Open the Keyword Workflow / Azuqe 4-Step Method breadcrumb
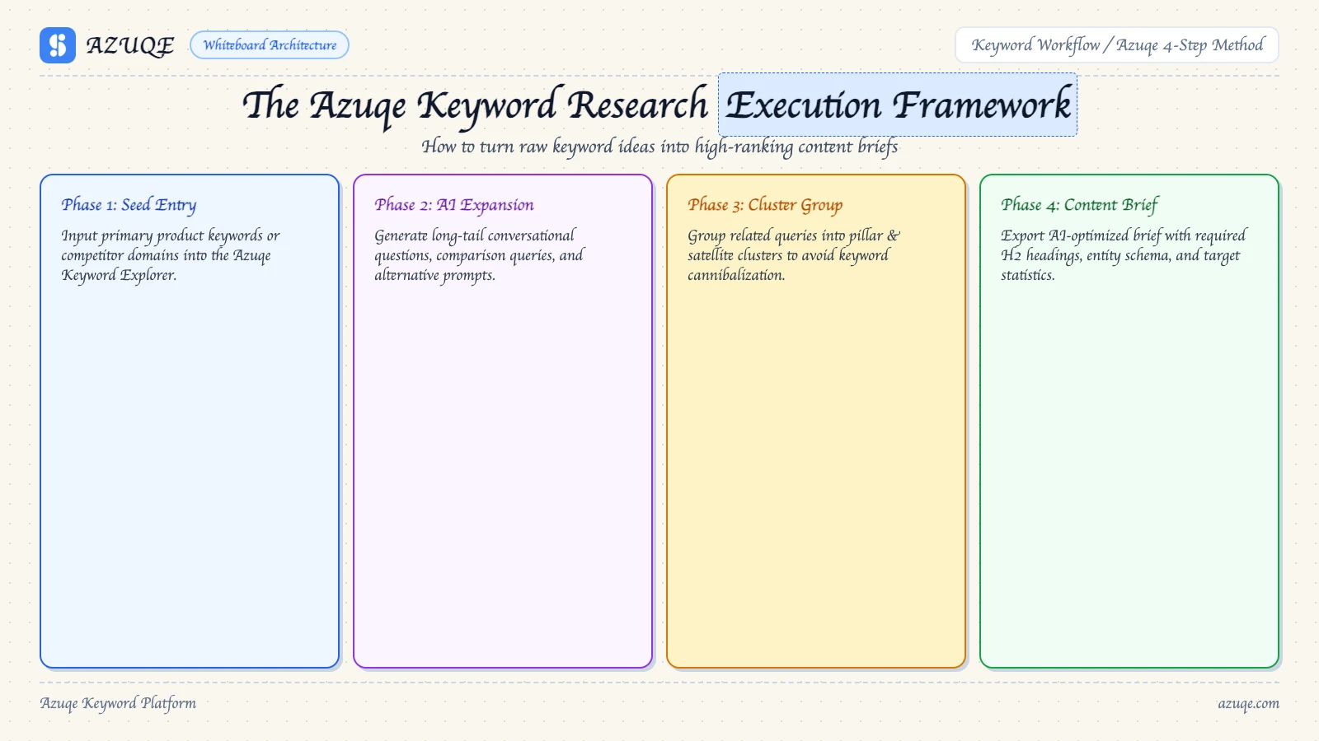This screenshot has width=1319, height=741. 1117,45
